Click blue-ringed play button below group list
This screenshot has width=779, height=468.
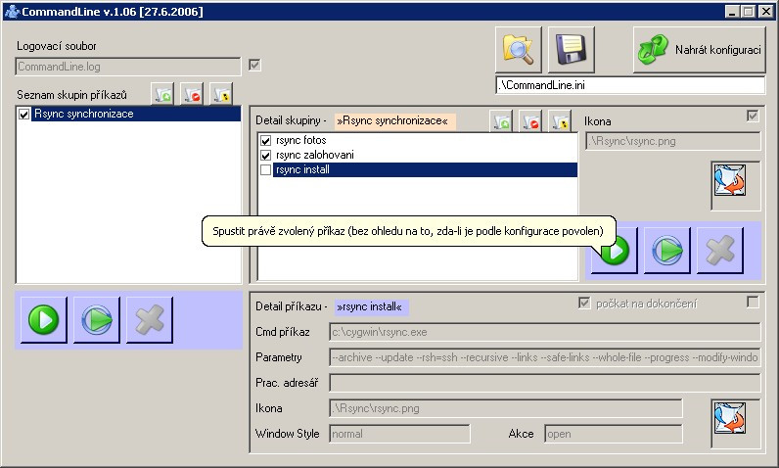(x=96, y=320)
